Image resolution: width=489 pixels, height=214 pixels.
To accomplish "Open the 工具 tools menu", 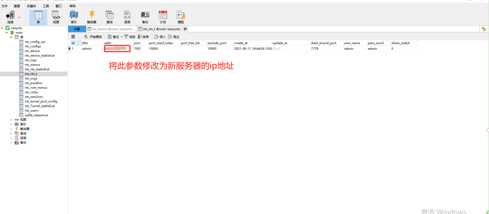I will tap(46, 6).
